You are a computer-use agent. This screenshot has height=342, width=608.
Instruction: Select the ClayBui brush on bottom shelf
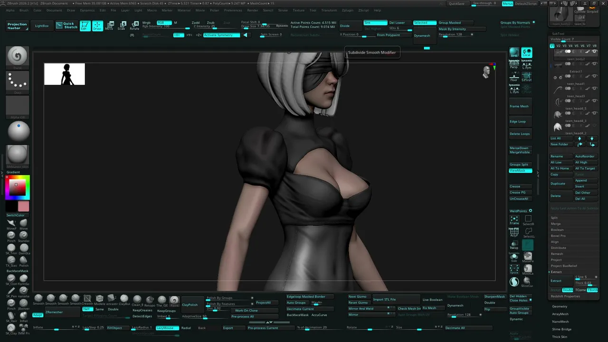click(124, 300)
